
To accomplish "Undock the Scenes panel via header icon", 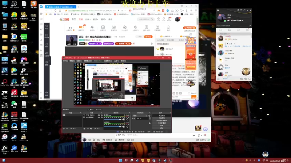I will (x=80, y=113).
